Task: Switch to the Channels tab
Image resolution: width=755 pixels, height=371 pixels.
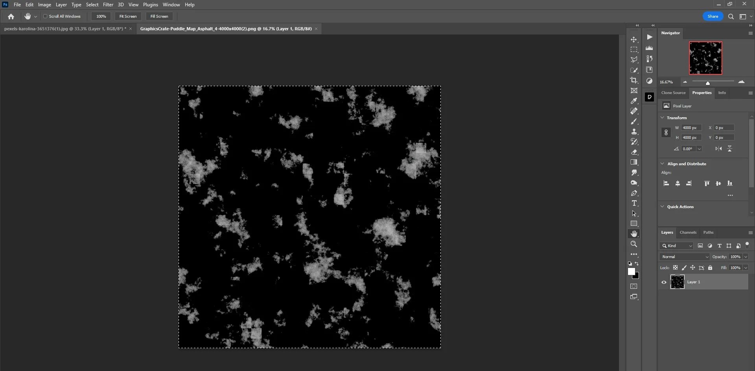Action: tap(688, 233)
